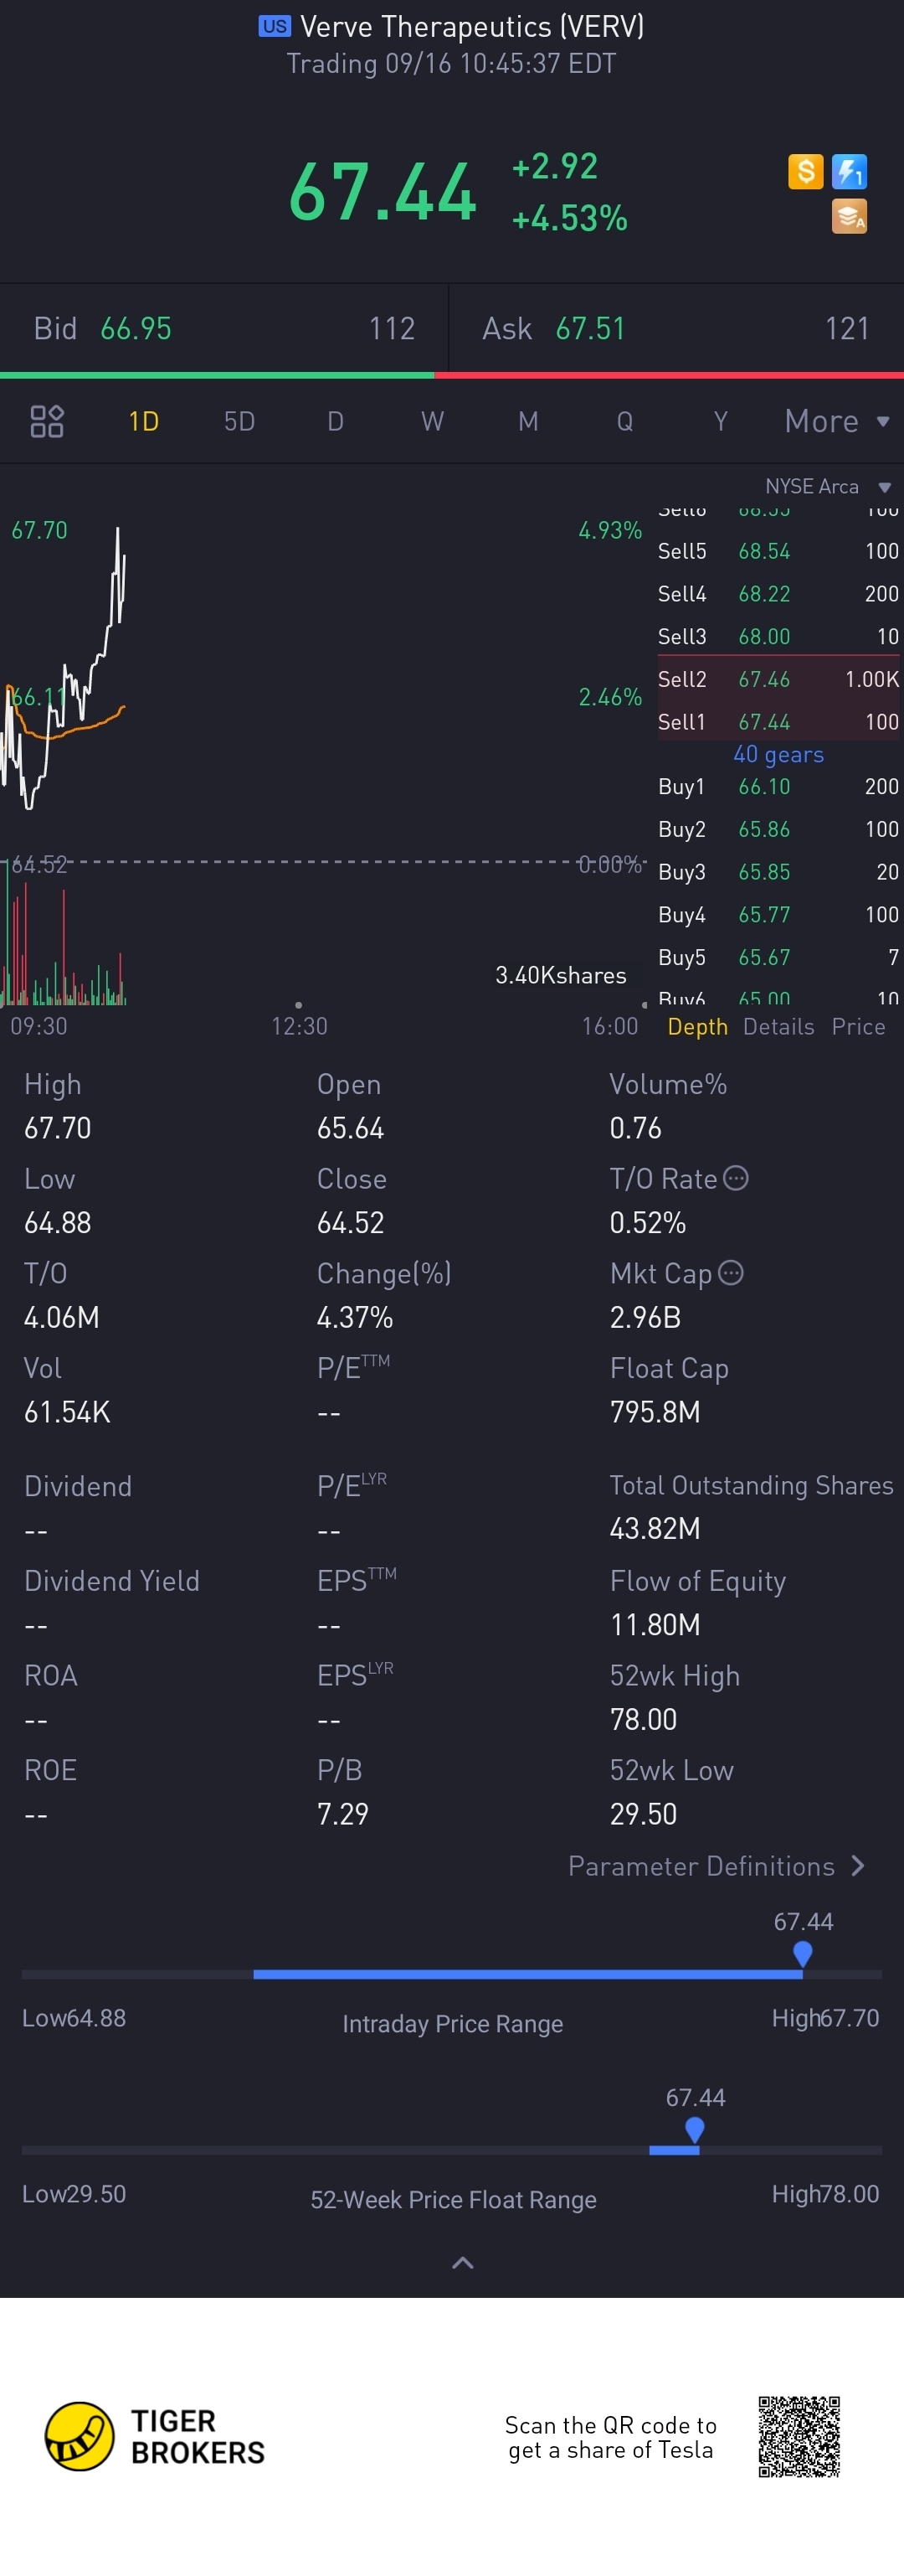Open Parameter Definitions link
The width and height of the screenshot is (904, 2576).
click(x=717, y=1866)
